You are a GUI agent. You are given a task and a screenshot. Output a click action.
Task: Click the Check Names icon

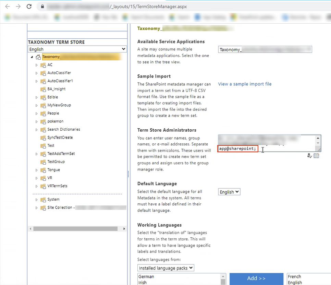310,156
